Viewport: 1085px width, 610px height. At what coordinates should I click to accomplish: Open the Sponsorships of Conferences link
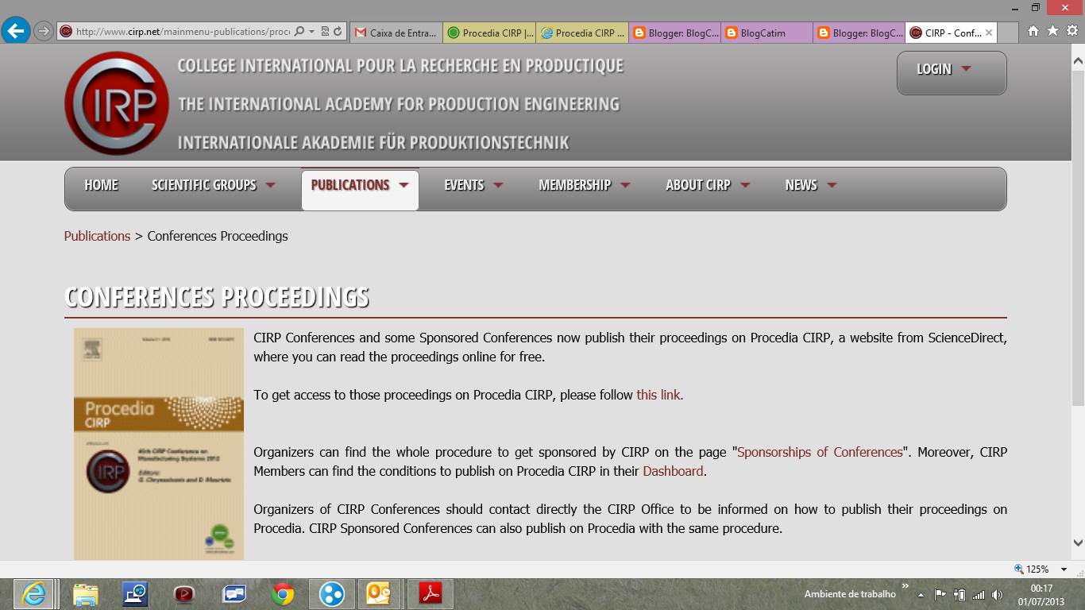(820, 452)
